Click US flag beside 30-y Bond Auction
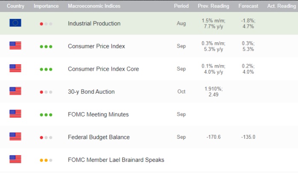 [x=15, y=92]
